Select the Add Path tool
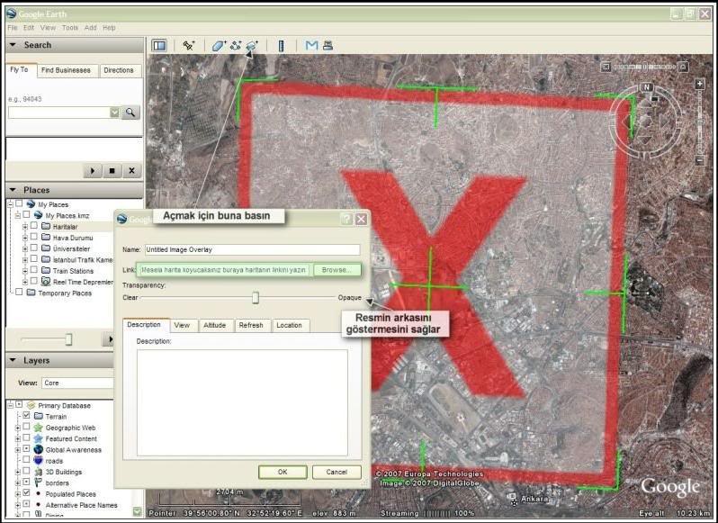This screenshot has height=523, width=718. click(236, 45)
